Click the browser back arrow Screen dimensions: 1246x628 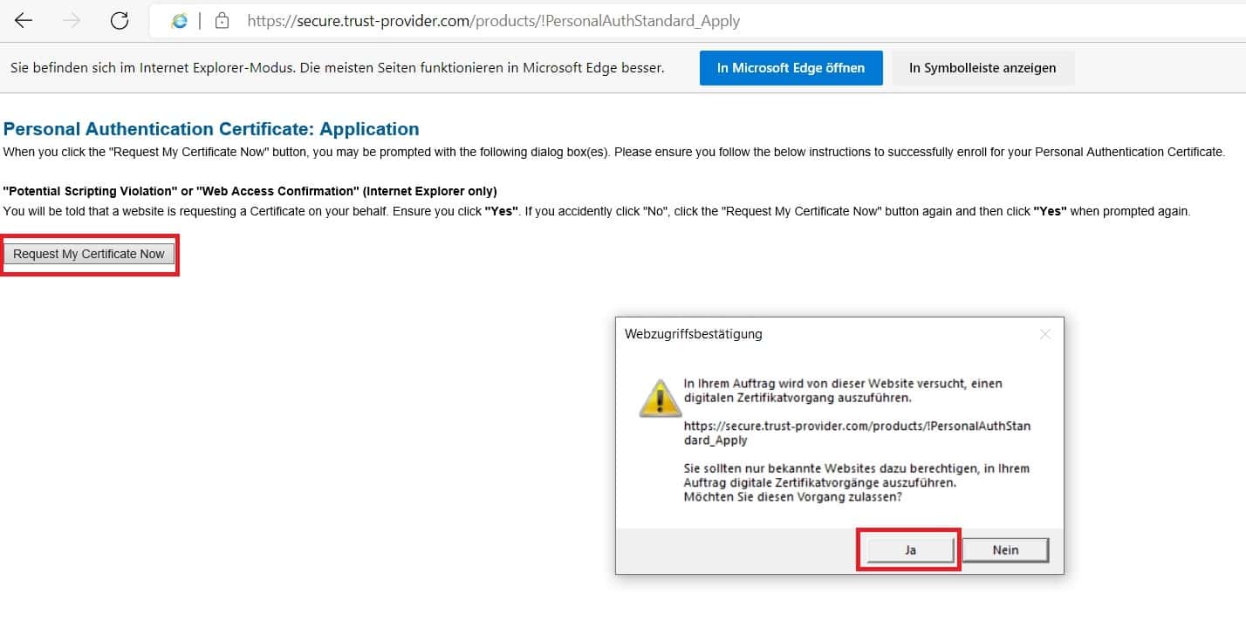(x=24, y=21)
